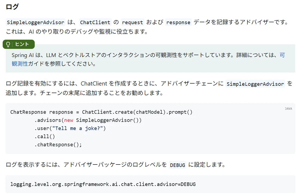Click the ログ section heading
Viewport: 305px width, 196px height.
12,7
